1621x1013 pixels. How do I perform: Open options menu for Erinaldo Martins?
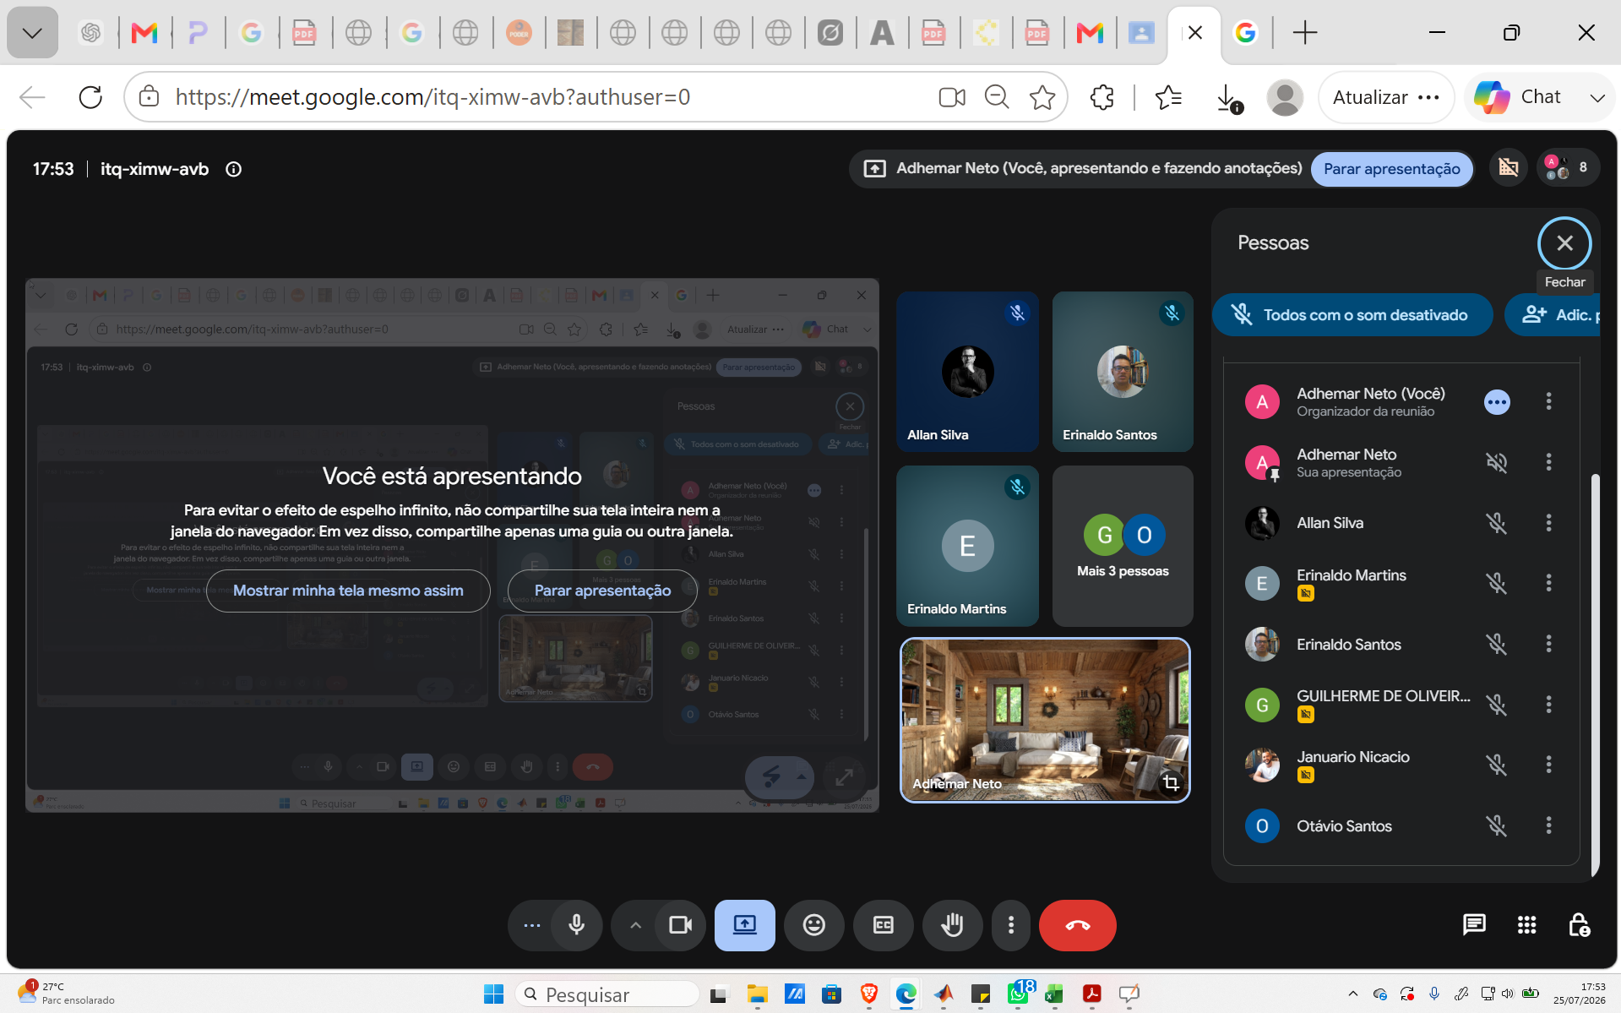pyautogui.click(x=1548, y=583)
